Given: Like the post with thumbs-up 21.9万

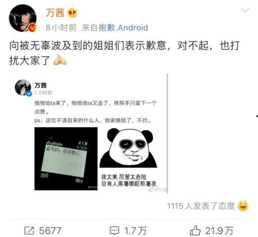Looking at the screenshot, I should (x=212, y=231).
